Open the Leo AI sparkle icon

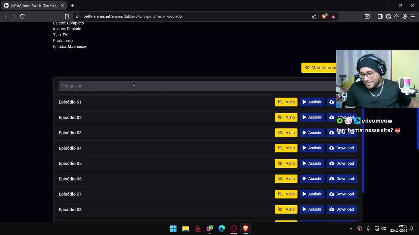(x=397, y=16)
